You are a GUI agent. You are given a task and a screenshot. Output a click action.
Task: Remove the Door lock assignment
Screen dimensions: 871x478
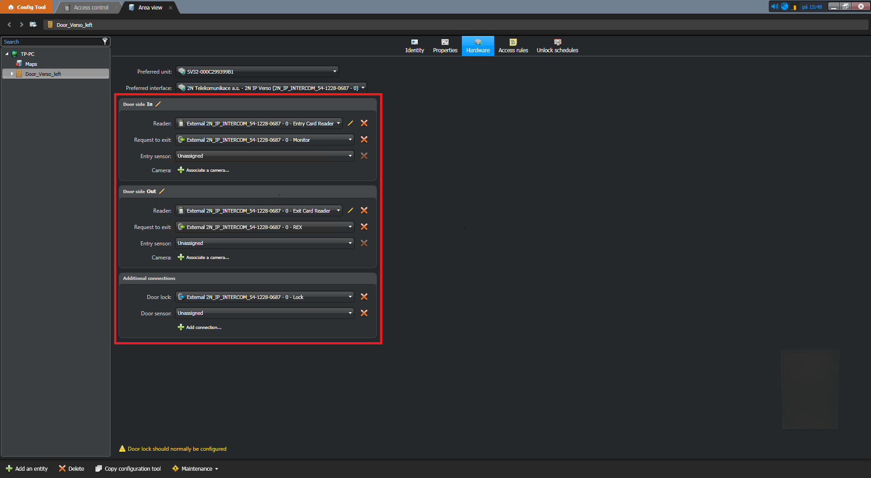364,297
